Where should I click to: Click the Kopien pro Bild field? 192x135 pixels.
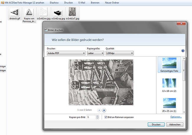[x=91, y=117]
